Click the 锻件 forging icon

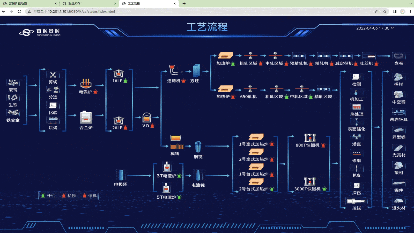point(399,183)
